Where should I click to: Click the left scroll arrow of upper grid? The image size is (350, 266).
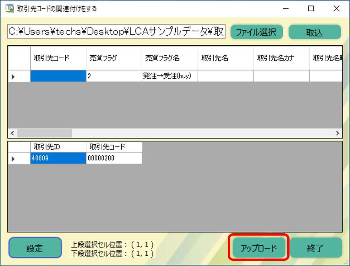[x=12, y=133]
